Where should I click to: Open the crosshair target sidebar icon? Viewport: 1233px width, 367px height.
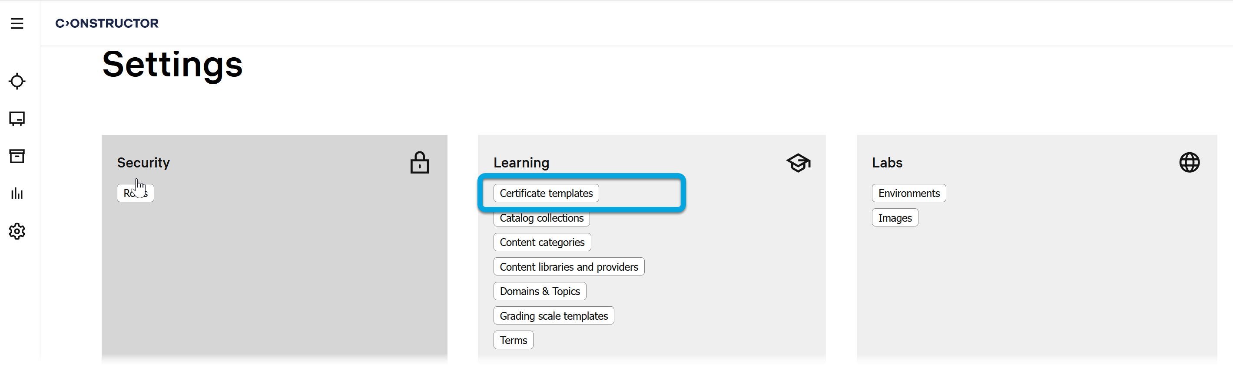[x=17, y=81]
